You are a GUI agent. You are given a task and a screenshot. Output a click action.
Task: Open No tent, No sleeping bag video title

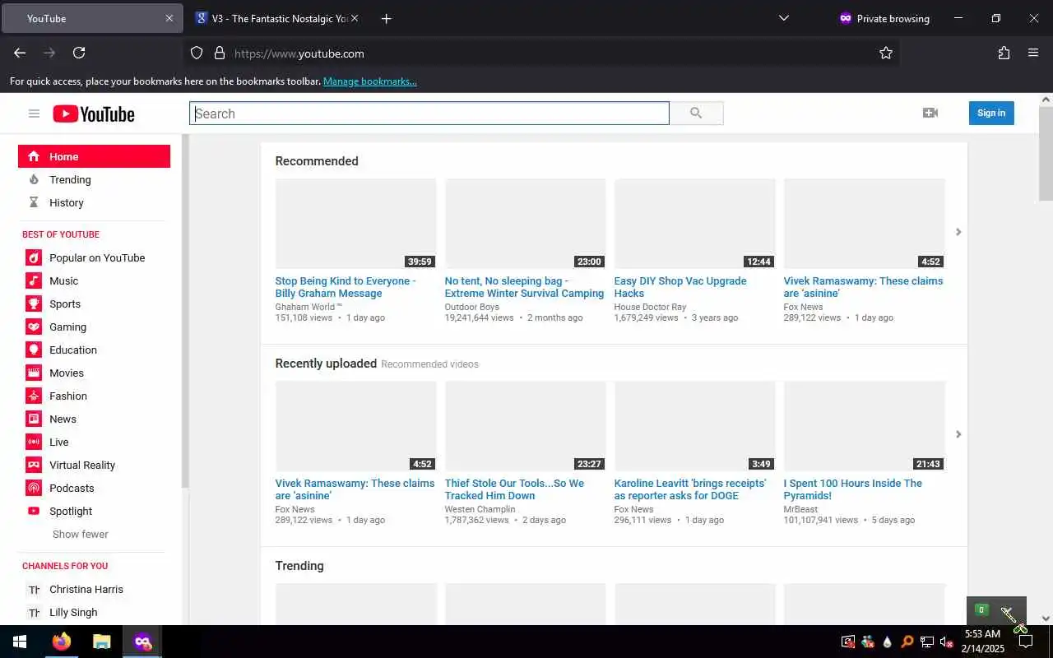coord(524,287)
